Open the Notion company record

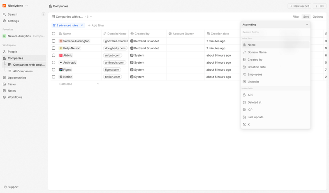point(66,77)
